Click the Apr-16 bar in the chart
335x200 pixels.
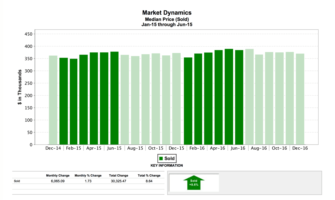tap(218, 97)
